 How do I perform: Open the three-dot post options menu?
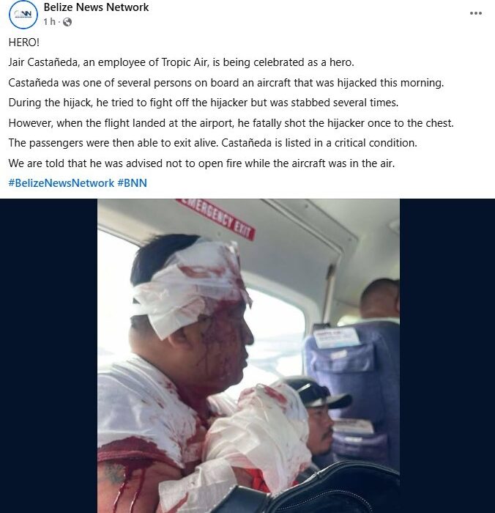coord(476,13)
